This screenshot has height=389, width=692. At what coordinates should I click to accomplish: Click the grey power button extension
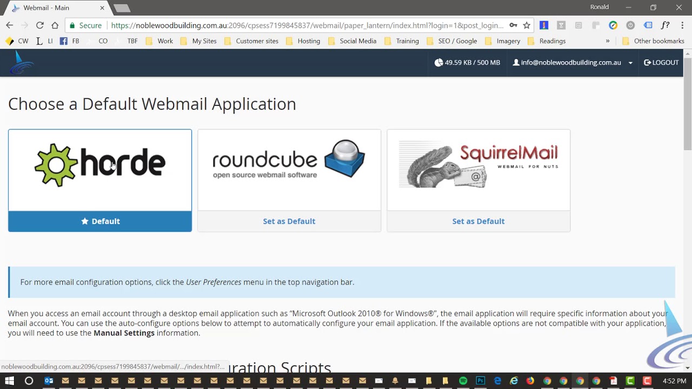[x=630, y=25]
